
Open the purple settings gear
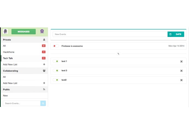42,31
